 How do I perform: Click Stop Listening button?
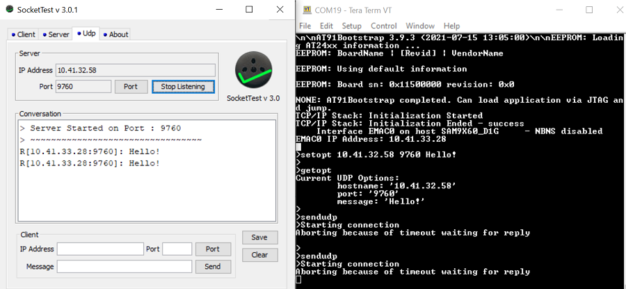click(183, 87)
